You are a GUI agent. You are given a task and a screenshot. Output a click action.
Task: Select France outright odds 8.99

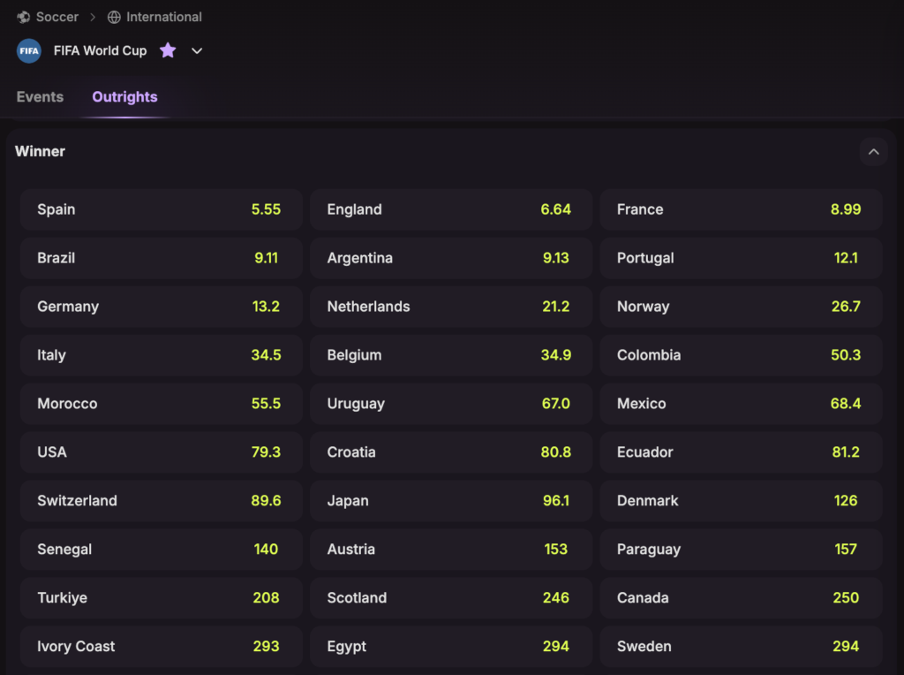pos(741,209)
